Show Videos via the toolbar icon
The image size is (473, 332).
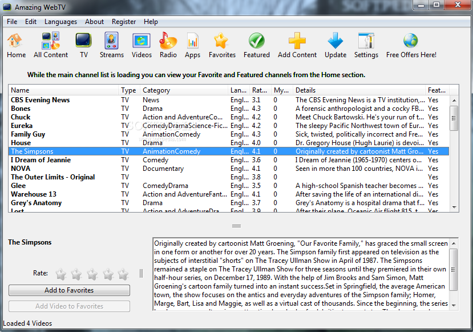pyautogui.click(x=141, y=41)
